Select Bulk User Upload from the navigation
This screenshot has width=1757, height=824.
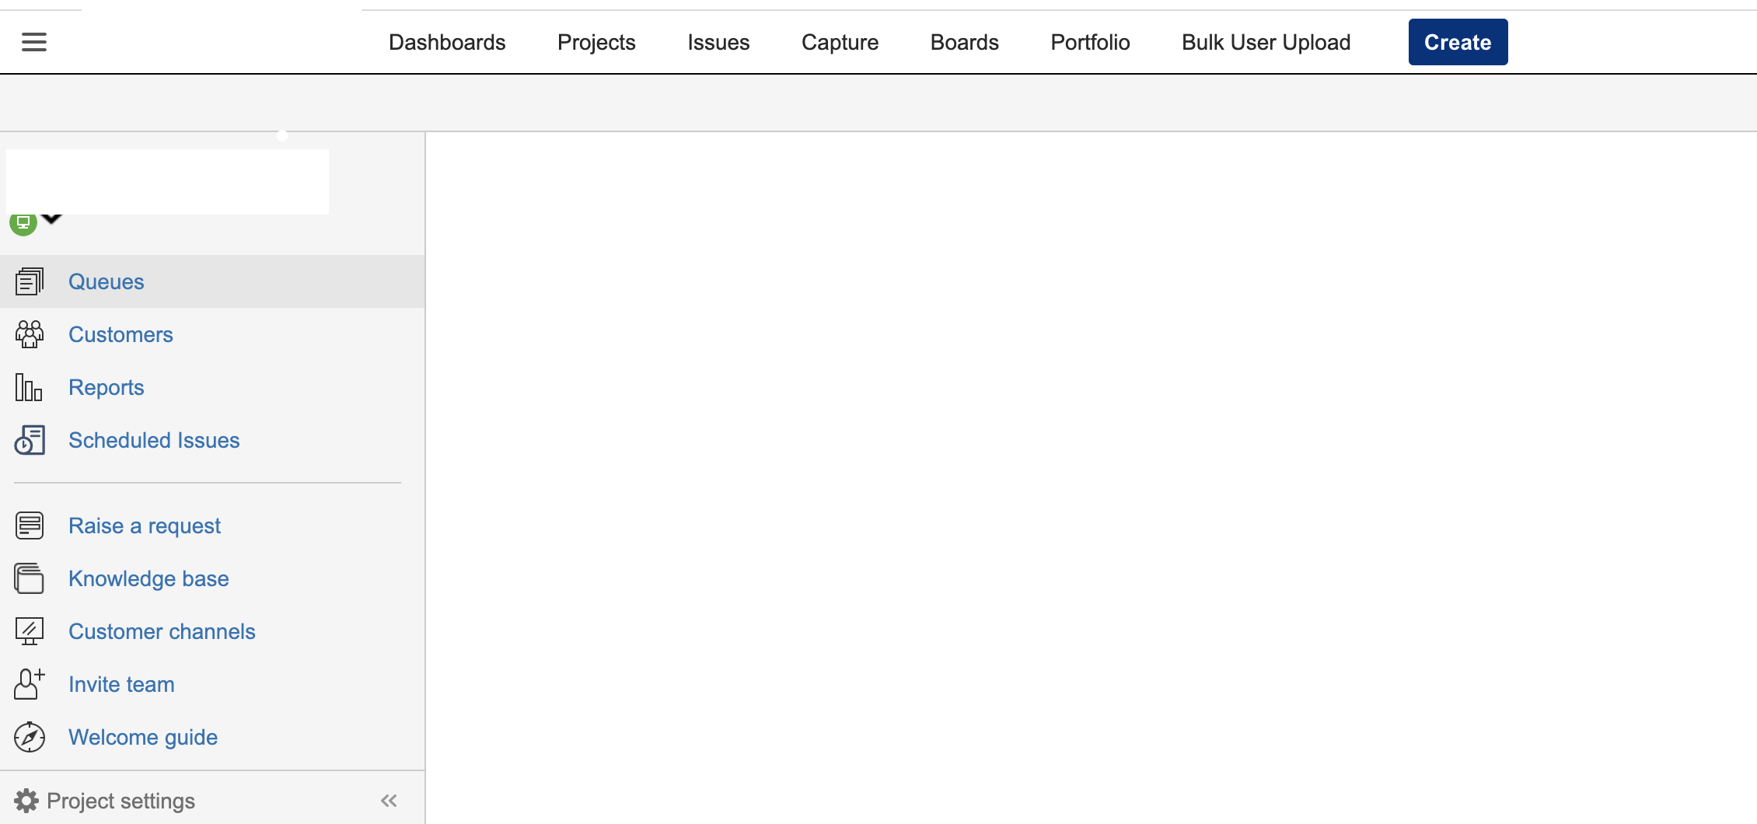click(1265, 42)
